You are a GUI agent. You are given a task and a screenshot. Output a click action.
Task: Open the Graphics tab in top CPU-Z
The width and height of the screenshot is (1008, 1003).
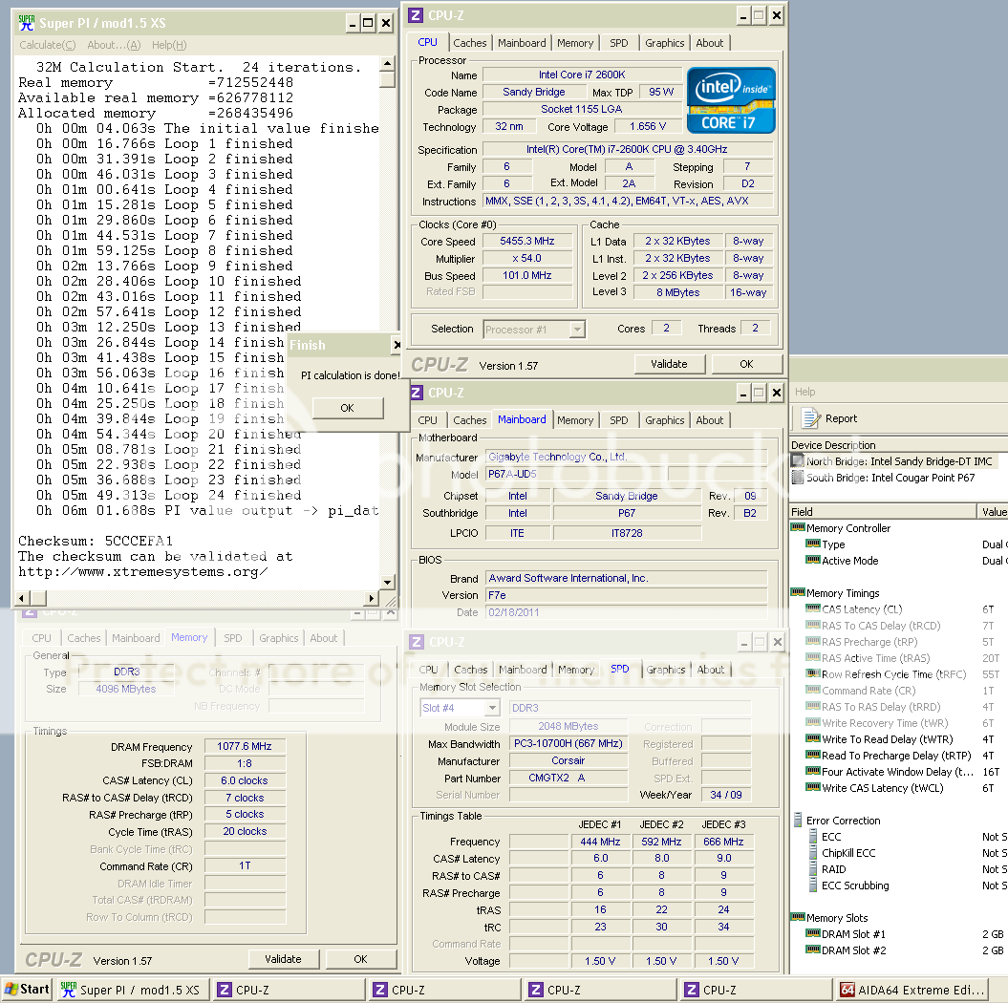(664, 43)
